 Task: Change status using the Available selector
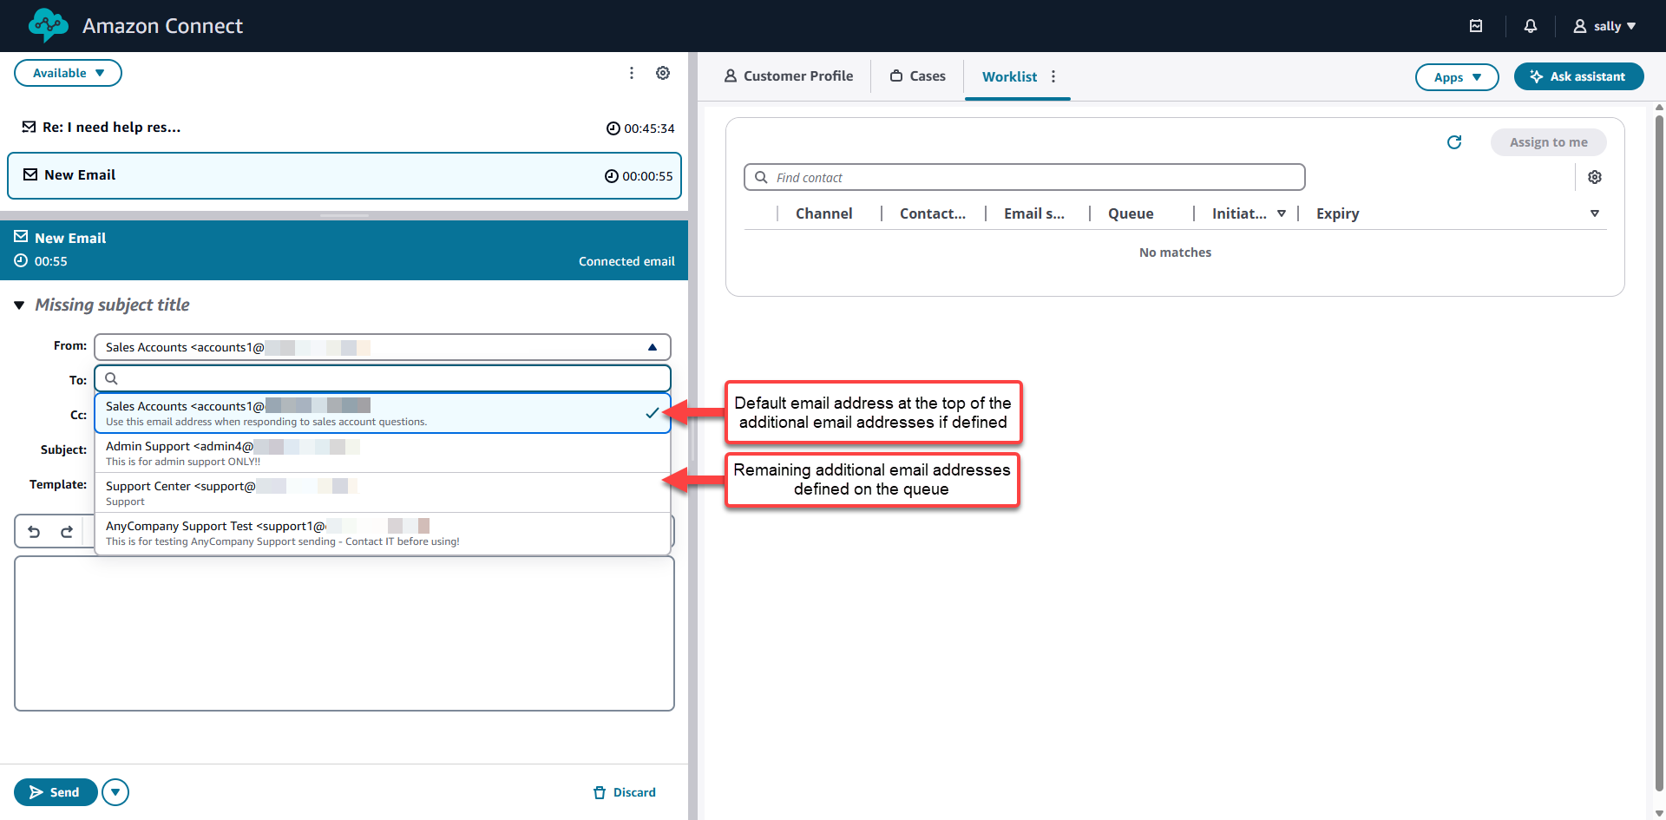tap(68, 73)
